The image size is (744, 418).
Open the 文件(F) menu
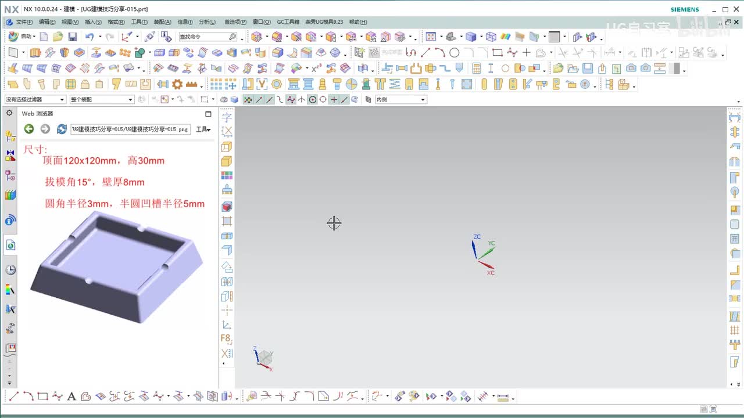(x=24, y=22)
